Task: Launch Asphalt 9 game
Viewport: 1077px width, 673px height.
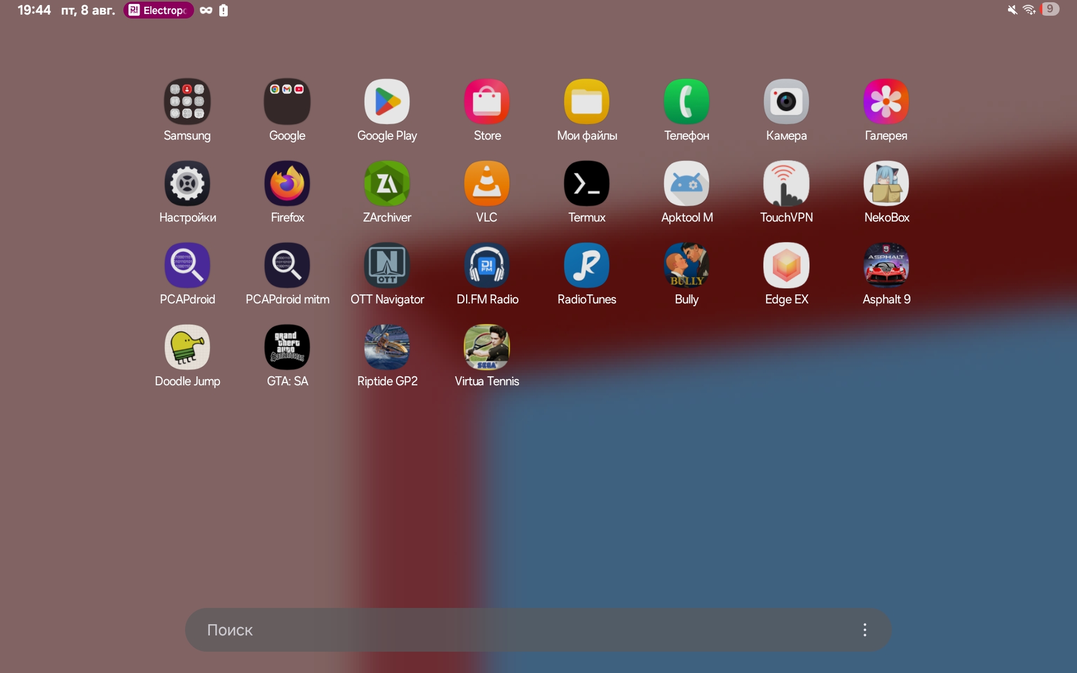Action: [x=886, y=265]
